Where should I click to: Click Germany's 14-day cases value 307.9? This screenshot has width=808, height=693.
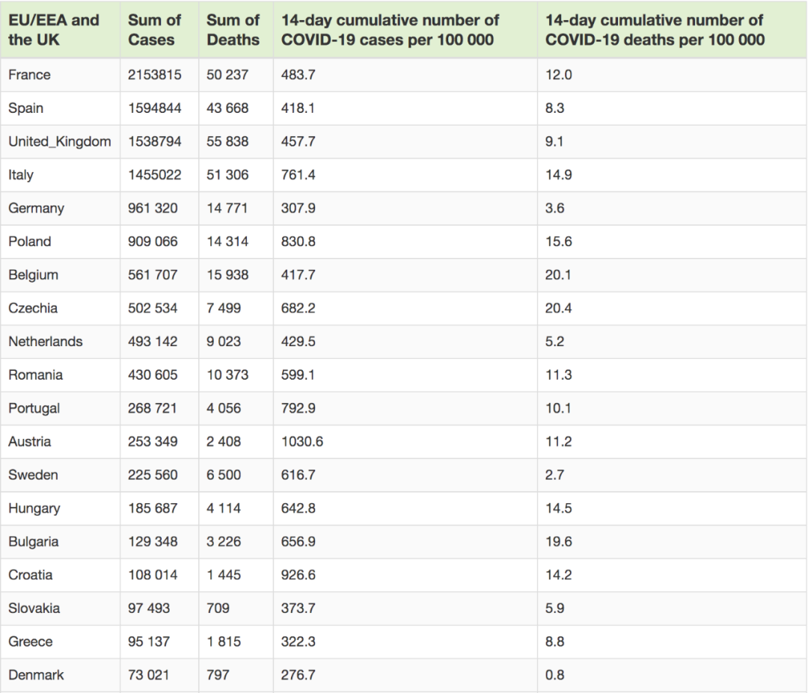[x=298, y=208]
